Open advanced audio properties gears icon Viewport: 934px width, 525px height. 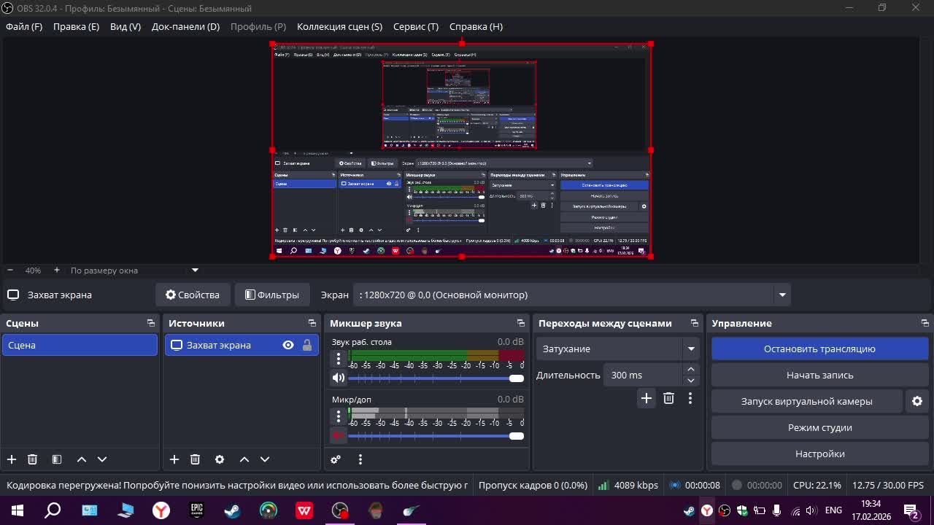tap(336, 459)
